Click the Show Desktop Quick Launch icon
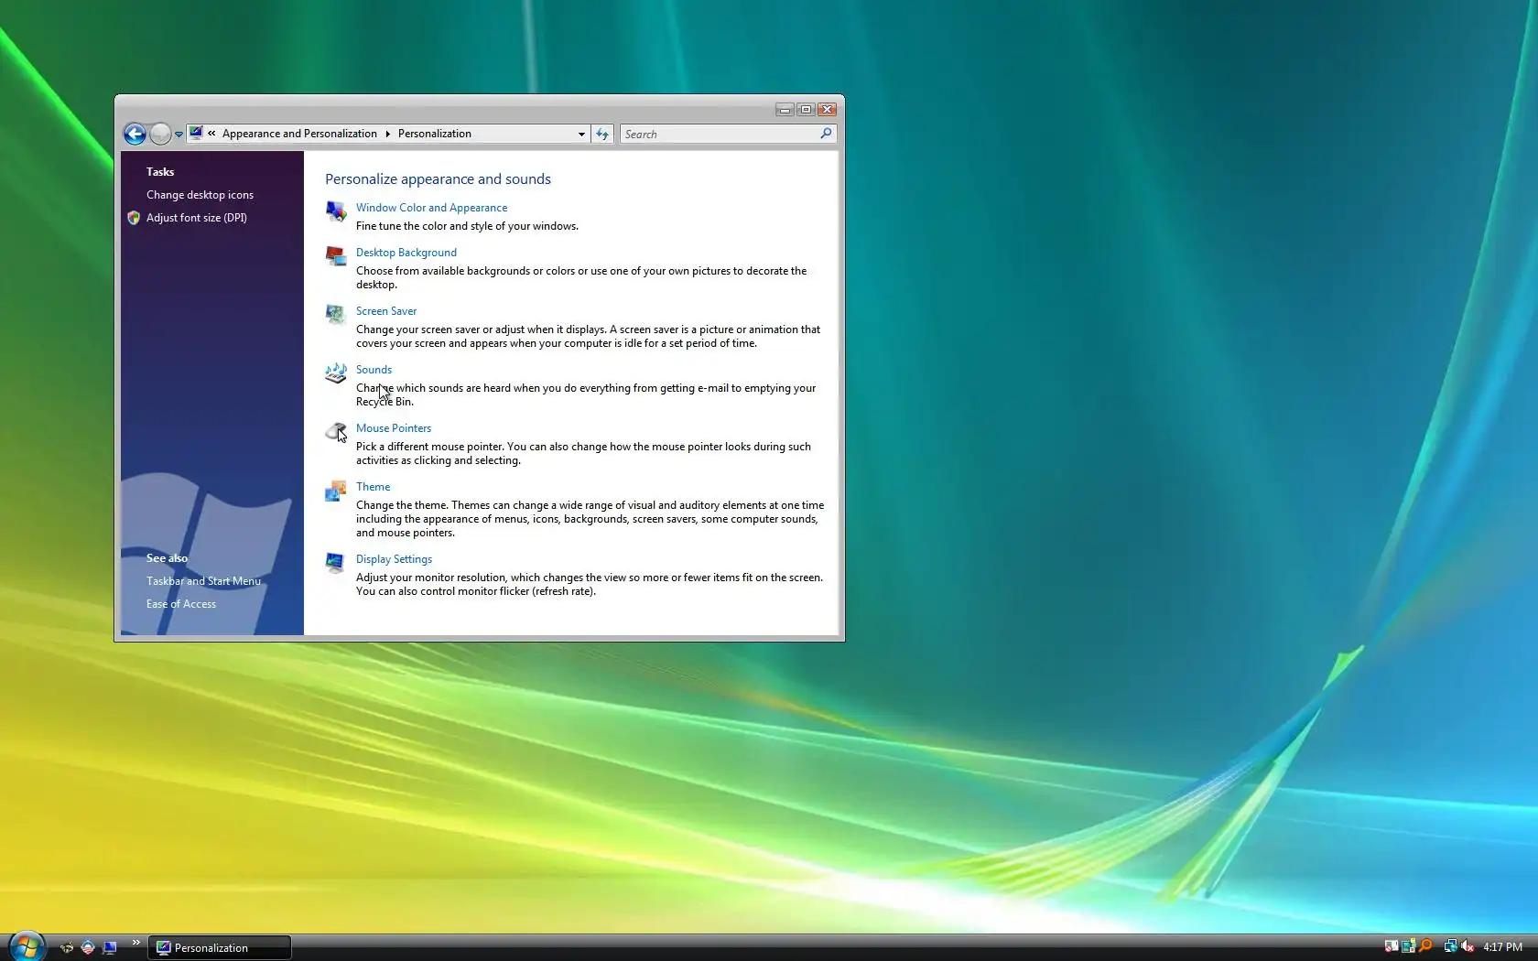The height and width of the screenshot is (961, 1538). 110,947
